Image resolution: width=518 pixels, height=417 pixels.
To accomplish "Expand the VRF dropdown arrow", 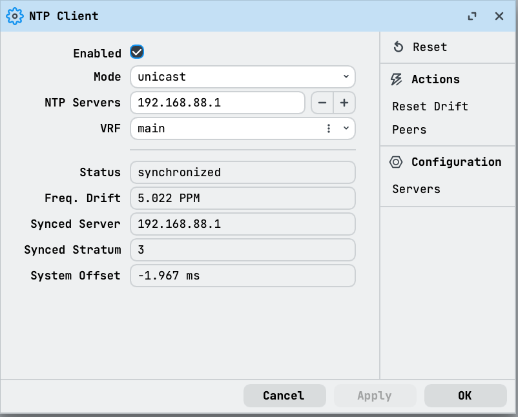I will coord(346,128).
